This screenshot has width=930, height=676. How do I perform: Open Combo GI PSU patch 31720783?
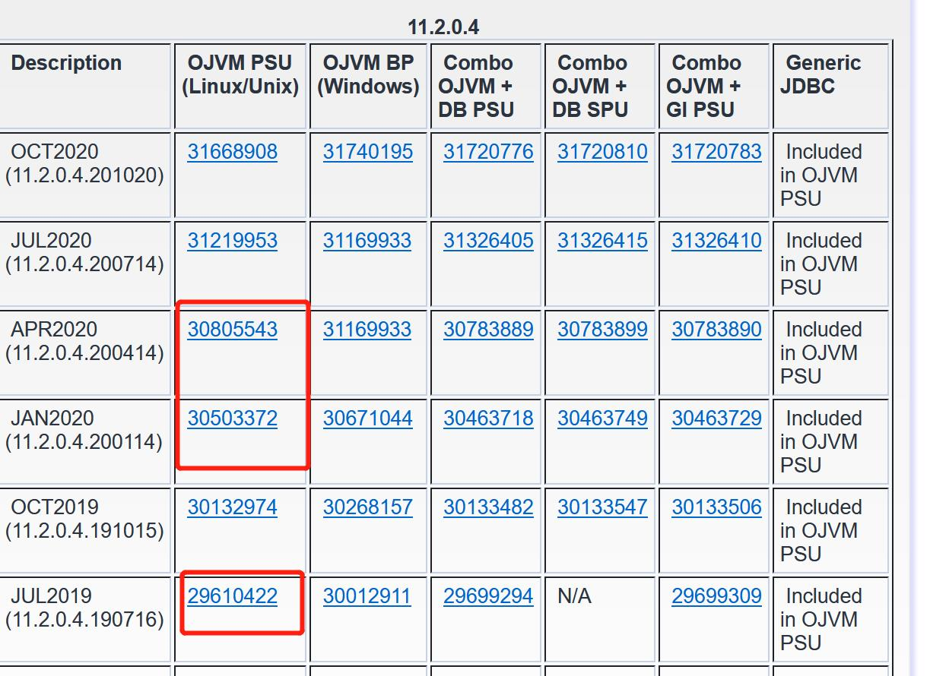[x=716, y=152]
